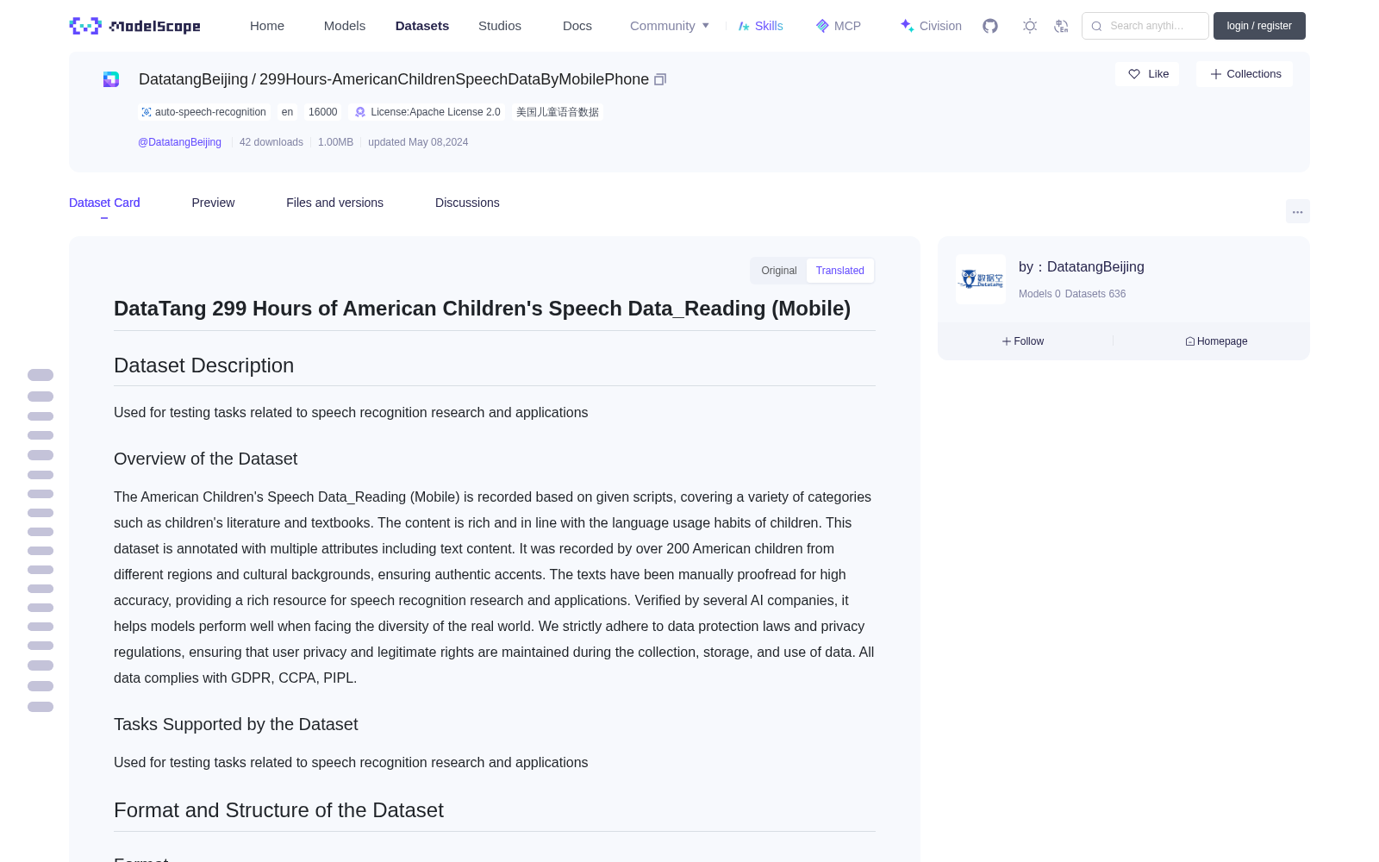Open the Datasets section
Screen dimensions: 1379x862
422,26
